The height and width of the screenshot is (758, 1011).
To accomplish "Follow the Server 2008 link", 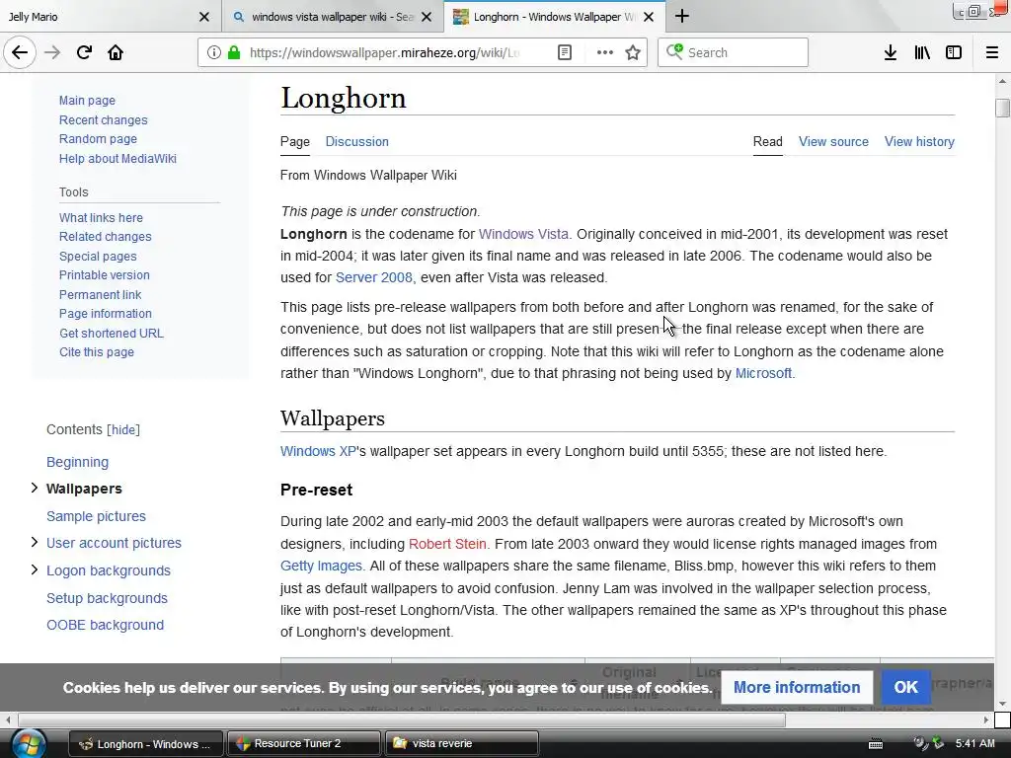I will point(373,277).
